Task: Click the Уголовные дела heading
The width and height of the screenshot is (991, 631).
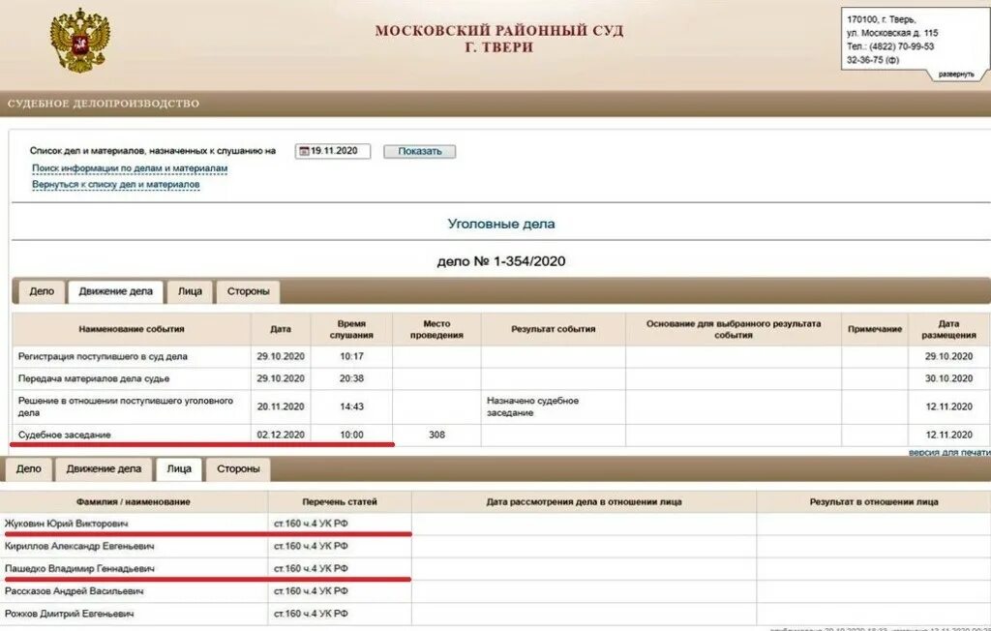Action: click(501, 224)
